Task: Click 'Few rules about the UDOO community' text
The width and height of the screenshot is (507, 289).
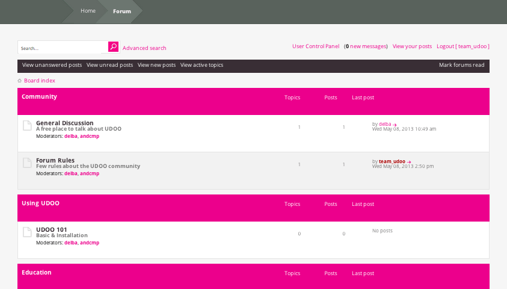Action: tap(88, 166)
